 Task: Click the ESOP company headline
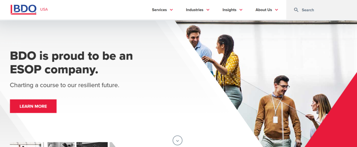click(x=71, y=63)
